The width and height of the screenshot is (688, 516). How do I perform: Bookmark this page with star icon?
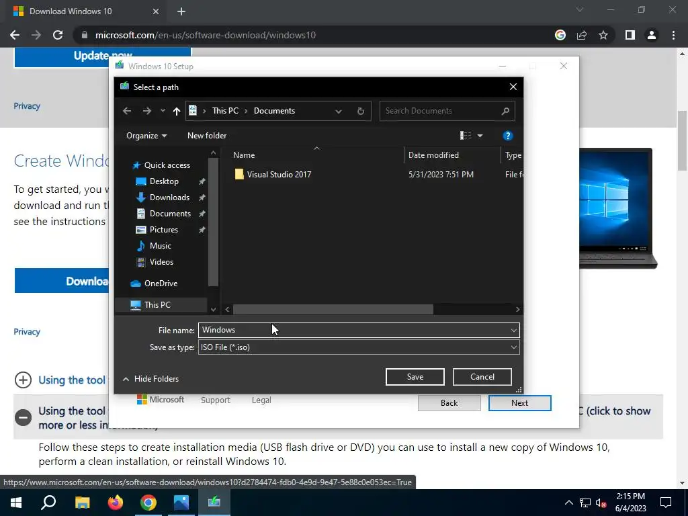[603, 35]
